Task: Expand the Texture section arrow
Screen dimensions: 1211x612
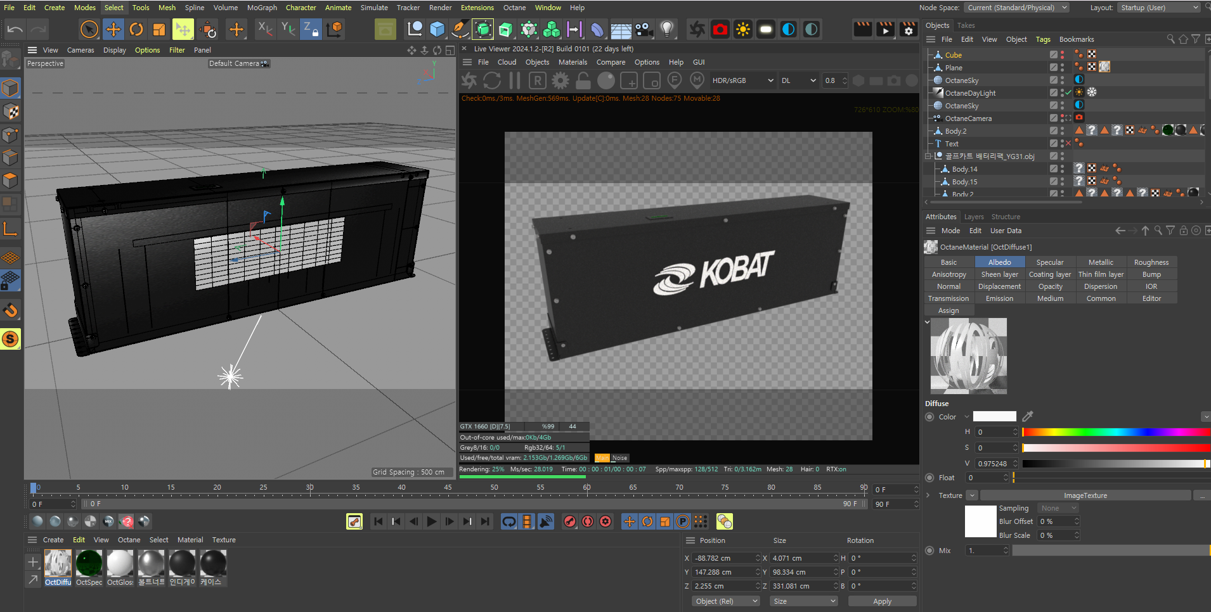Action: (x=928, y=495)
